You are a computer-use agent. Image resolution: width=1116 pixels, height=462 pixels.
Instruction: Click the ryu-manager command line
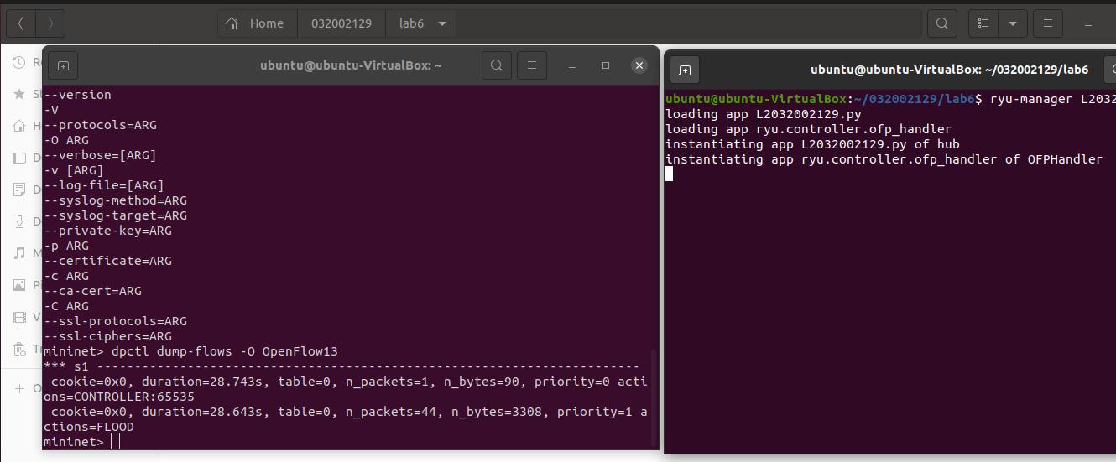pos(890,99)
